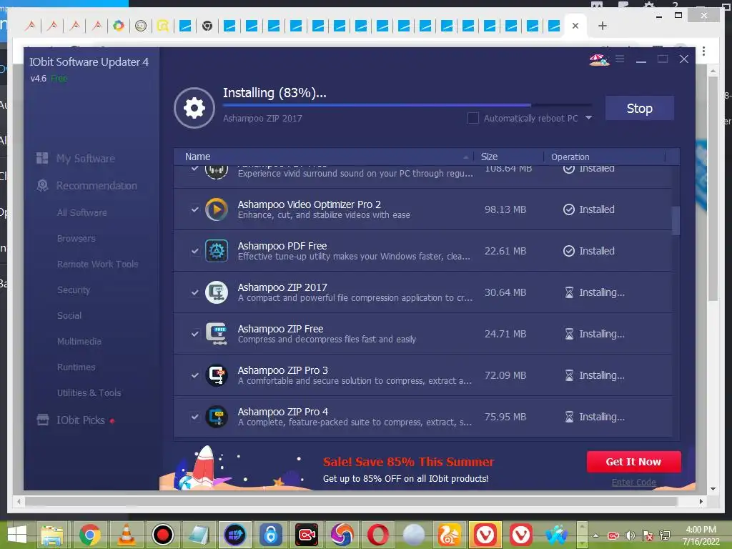This screenshot has width=732, height=549.
Task: Click Ashampoo ZIP Pro 4 app icon
Action: point(217,417)
